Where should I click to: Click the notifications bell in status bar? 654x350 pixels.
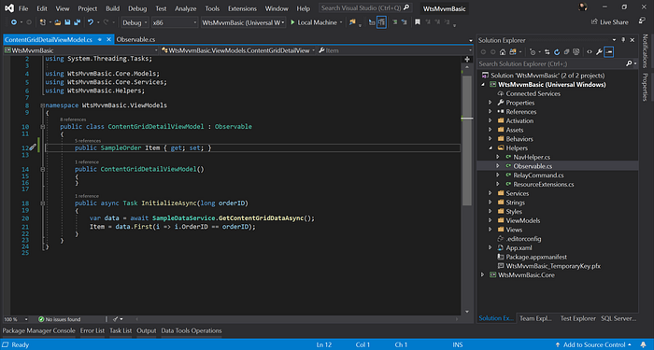(x=643, y=344)
